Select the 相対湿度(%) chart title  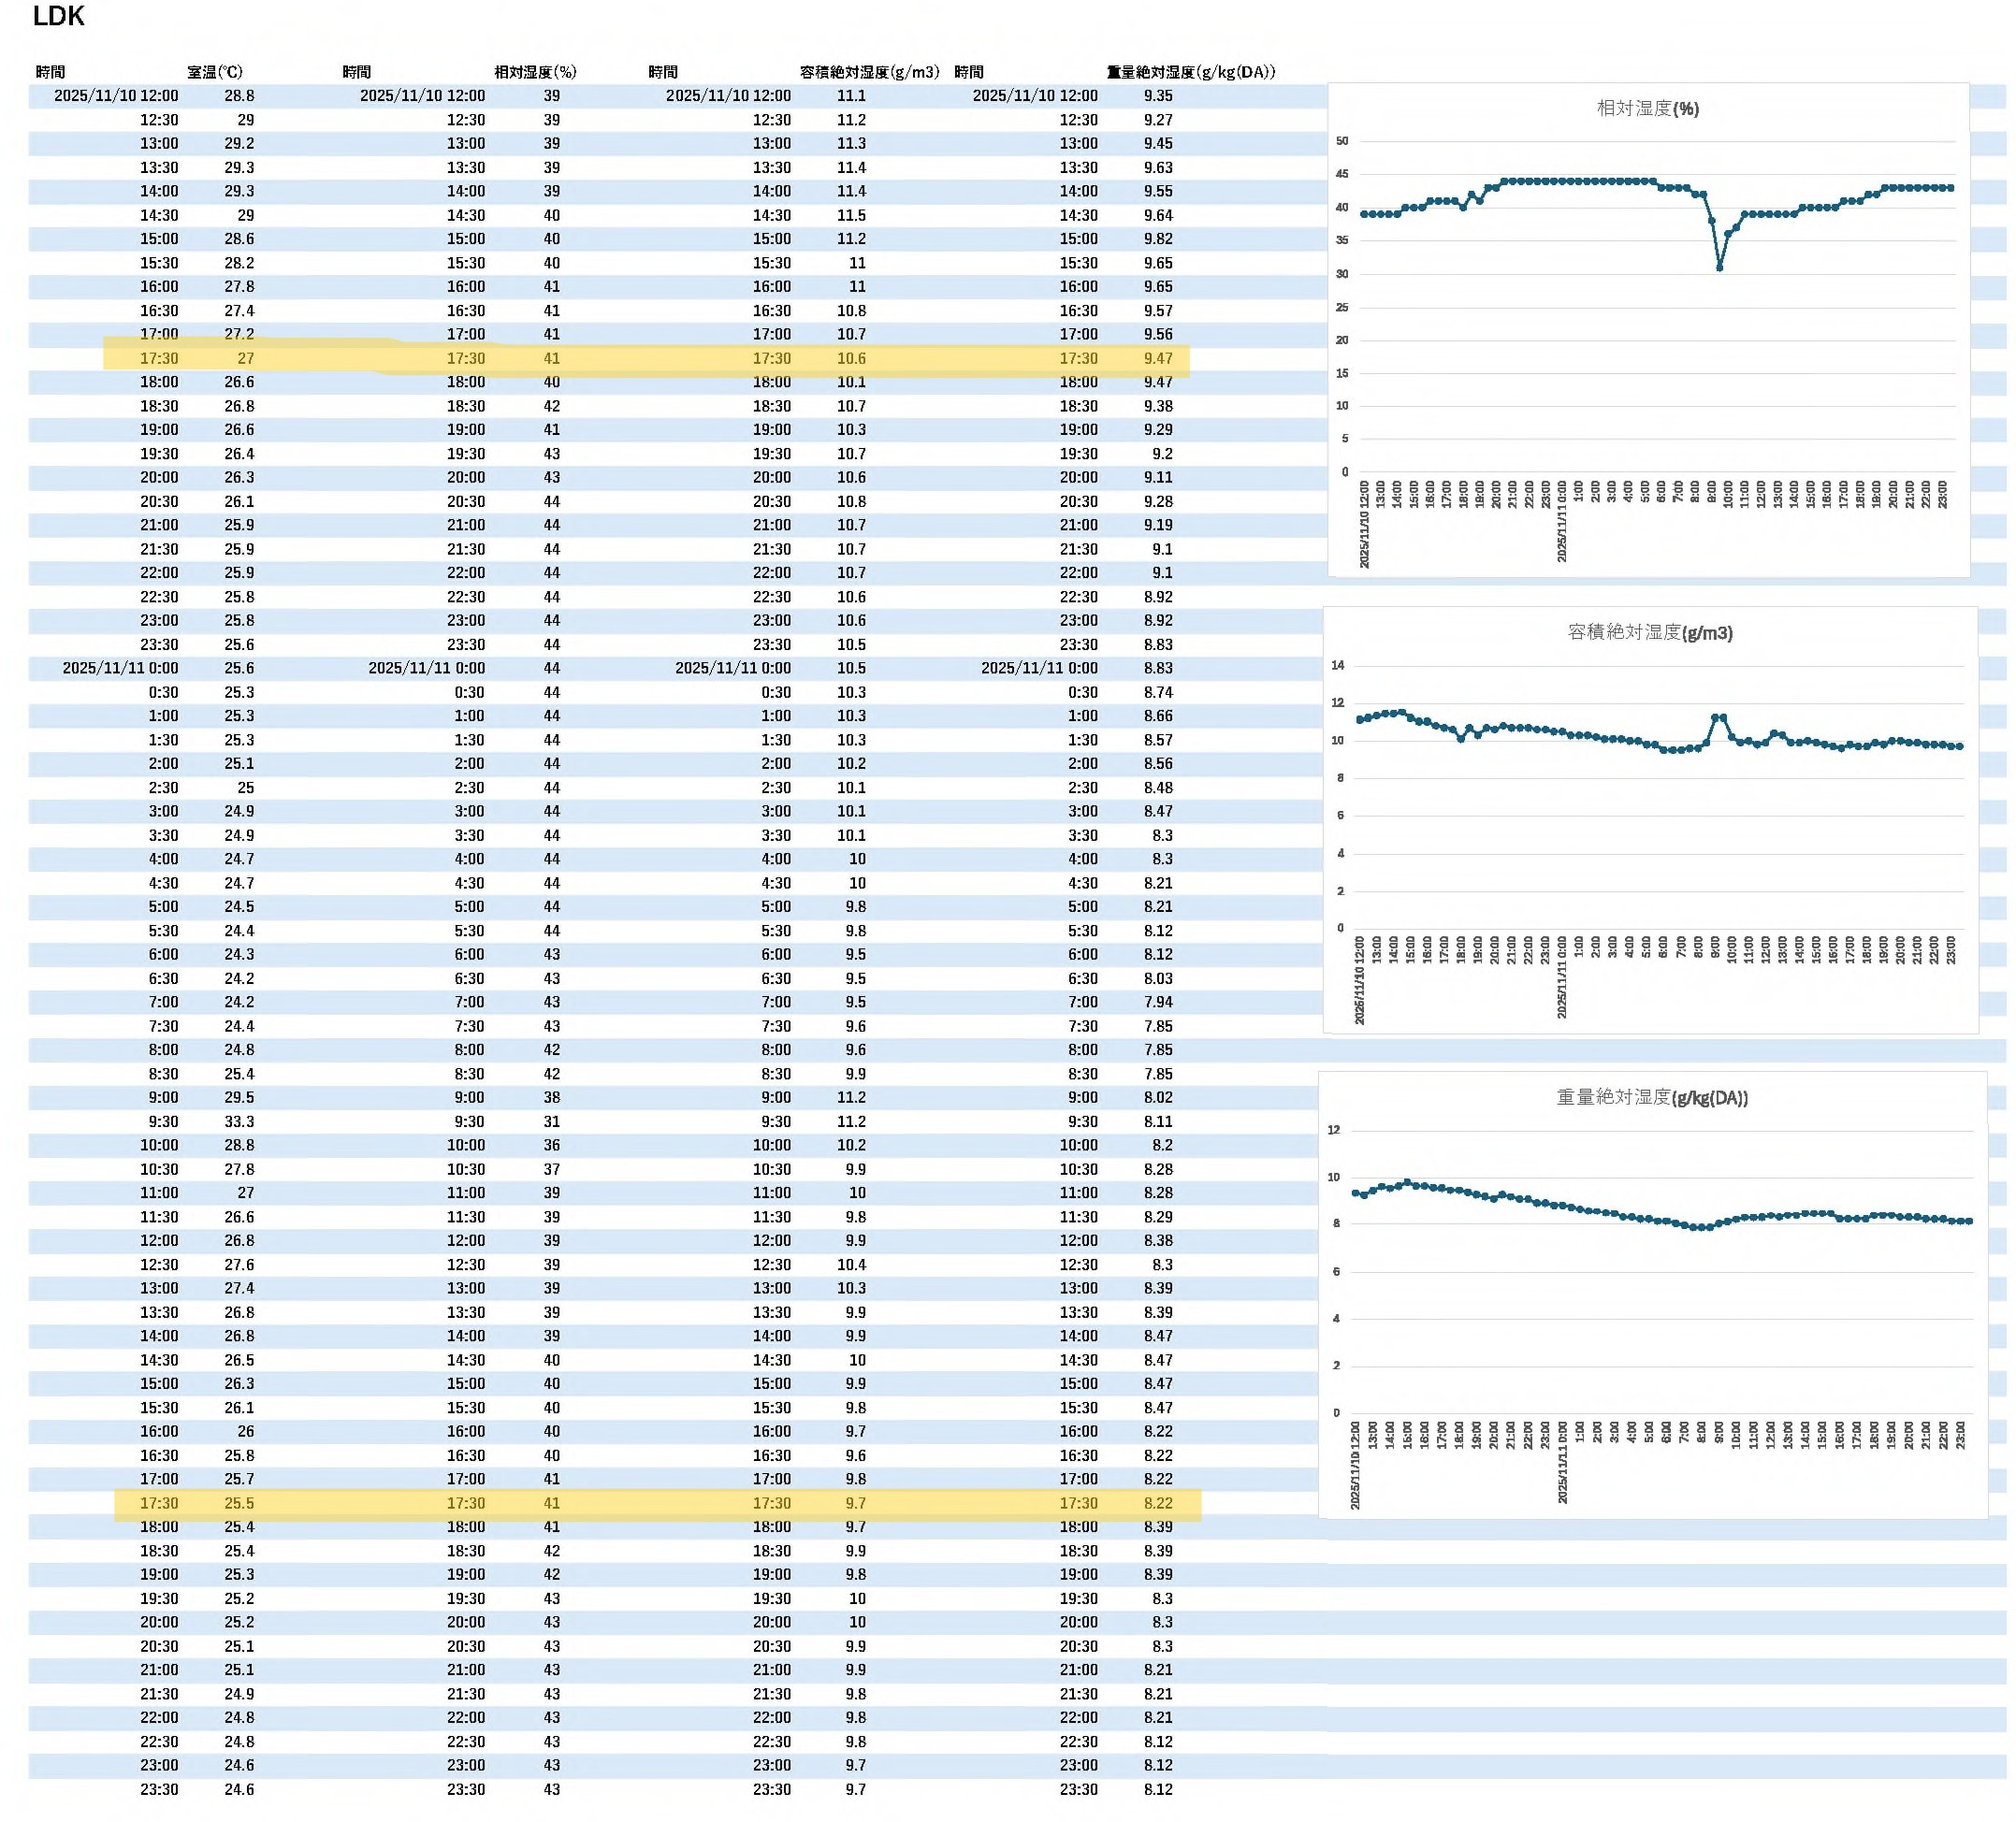click(1647, 108)
